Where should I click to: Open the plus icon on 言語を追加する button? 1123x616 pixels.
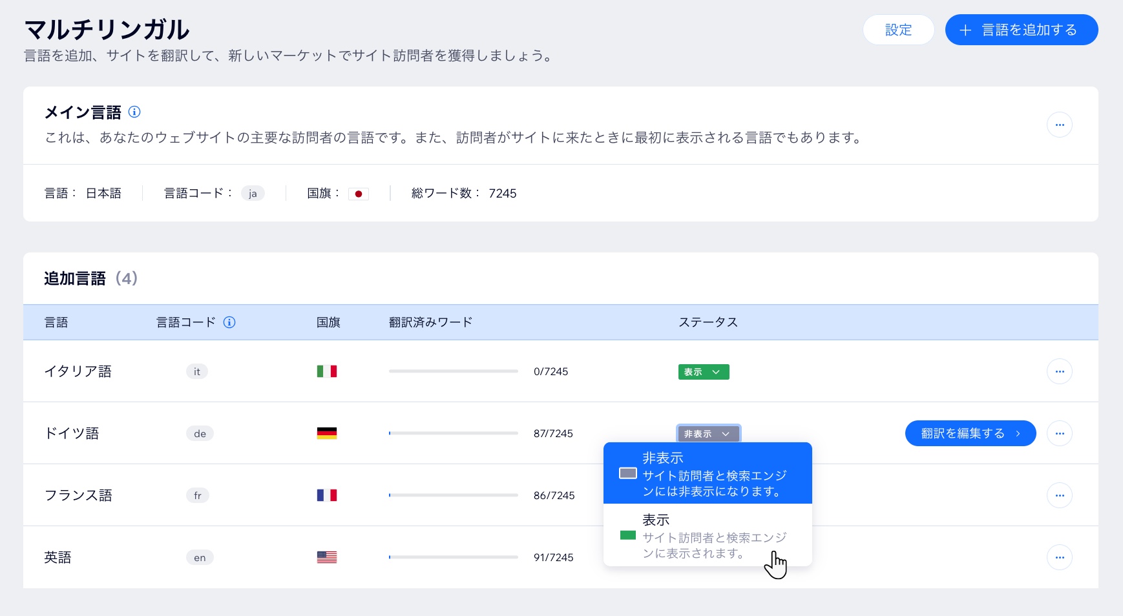pyautogui.click(x=966, y=30)
